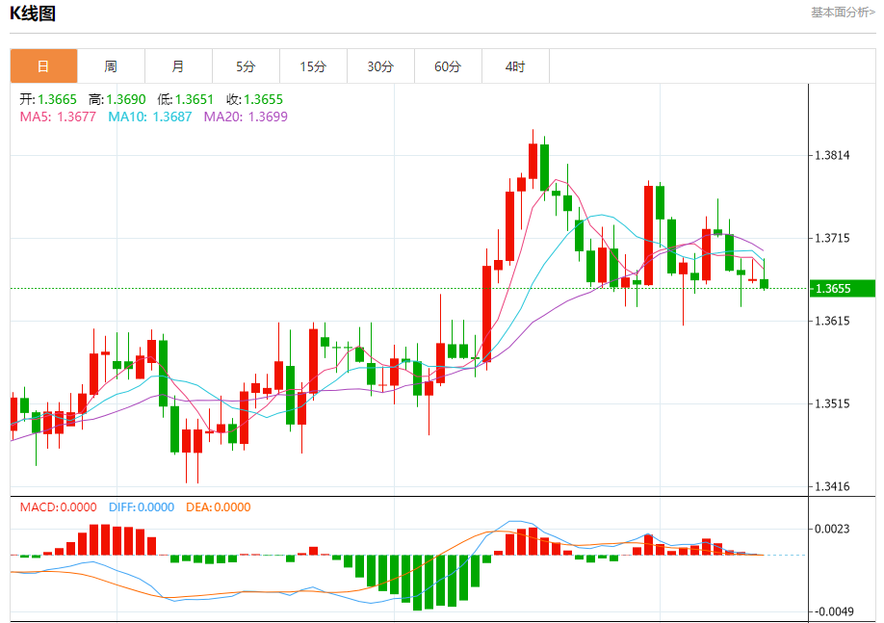
Task: Click the 1.3615 price axis label
Action: 832,321
